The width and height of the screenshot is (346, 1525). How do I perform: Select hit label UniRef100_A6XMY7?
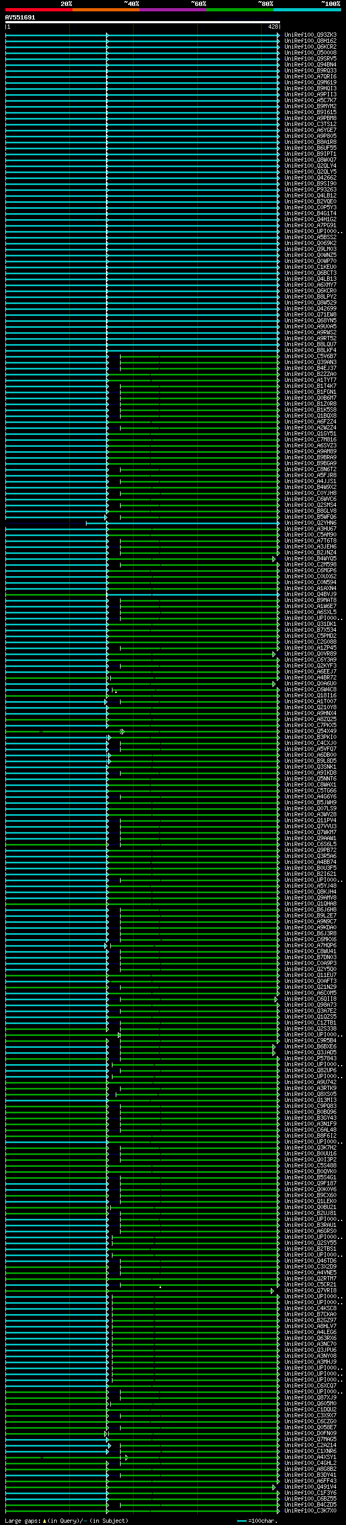(x=310, y=285)
